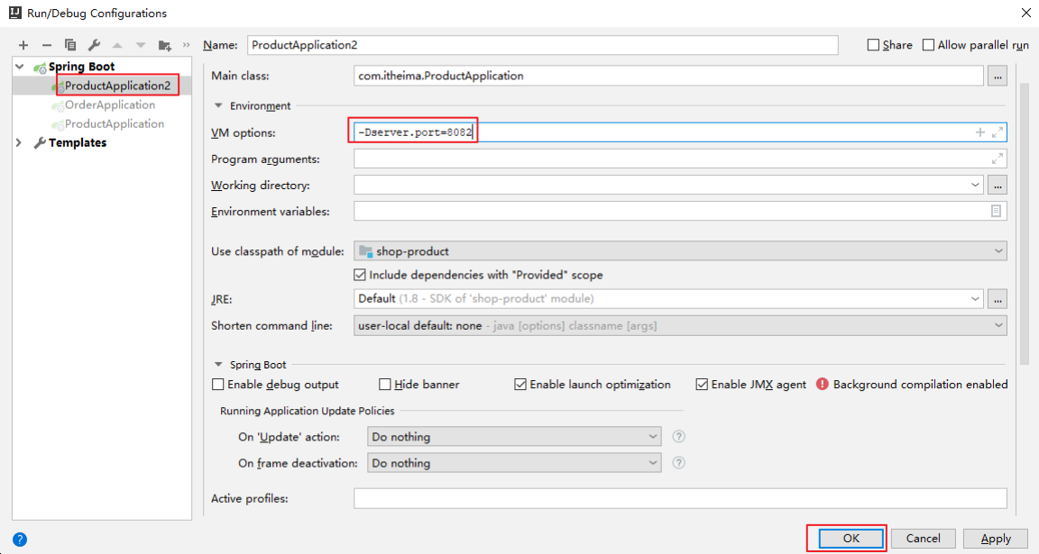
Task: Browse for Main class with ellipsis button
Action: point(997,77)
